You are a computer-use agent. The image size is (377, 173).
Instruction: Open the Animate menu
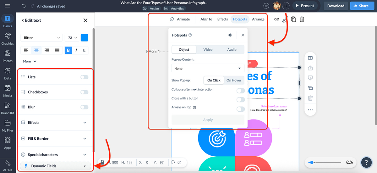180,19
